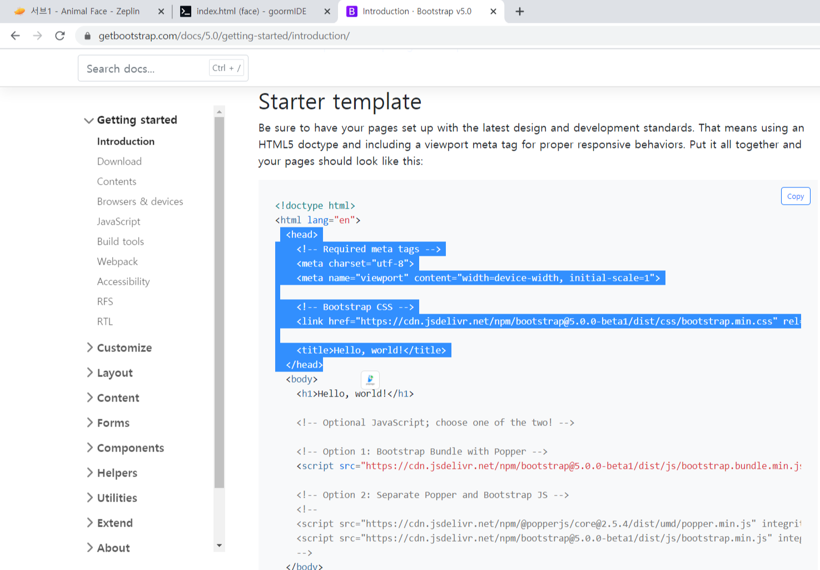This screenshot has height=570, width=820.
Task: Expand the Components section
Action: coord(125,448)
